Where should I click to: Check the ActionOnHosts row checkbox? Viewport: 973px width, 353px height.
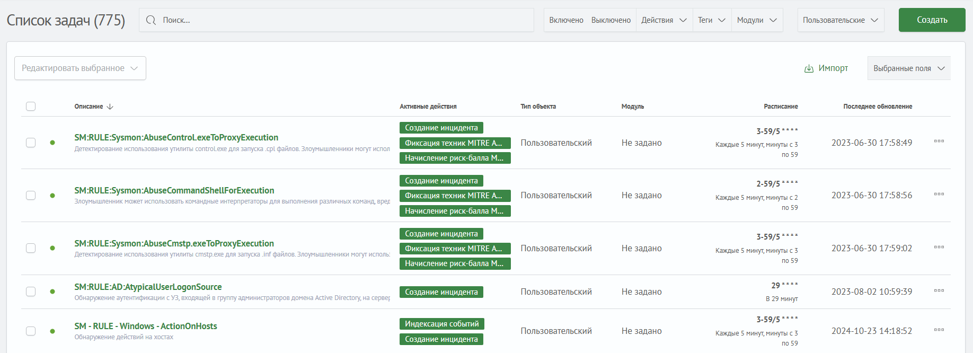31,331
